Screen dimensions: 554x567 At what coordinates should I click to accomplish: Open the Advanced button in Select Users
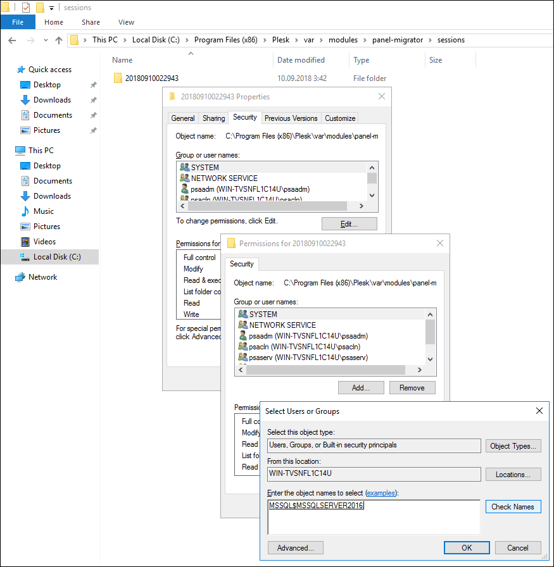point(295,548)
